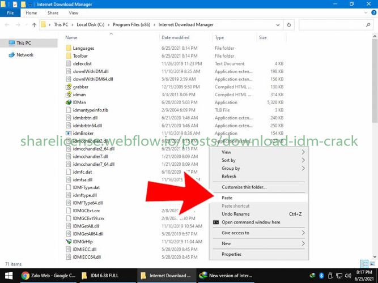Click the scrollbar down arrow
Image resolution: width=378 pixels, height=283 pixels.
click(x=375, y=257)
